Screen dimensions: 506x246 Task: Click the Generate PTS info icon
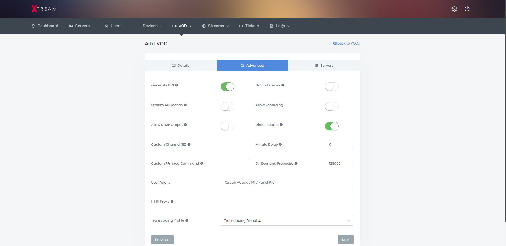177,85
